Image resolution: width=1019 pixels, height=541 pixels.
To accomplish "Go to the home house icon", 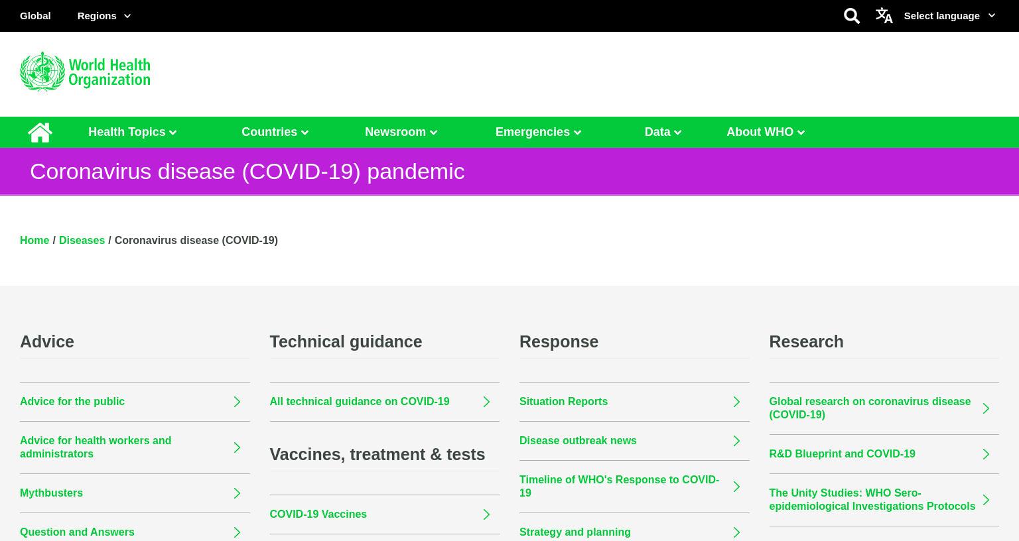I will pos(40,132).
